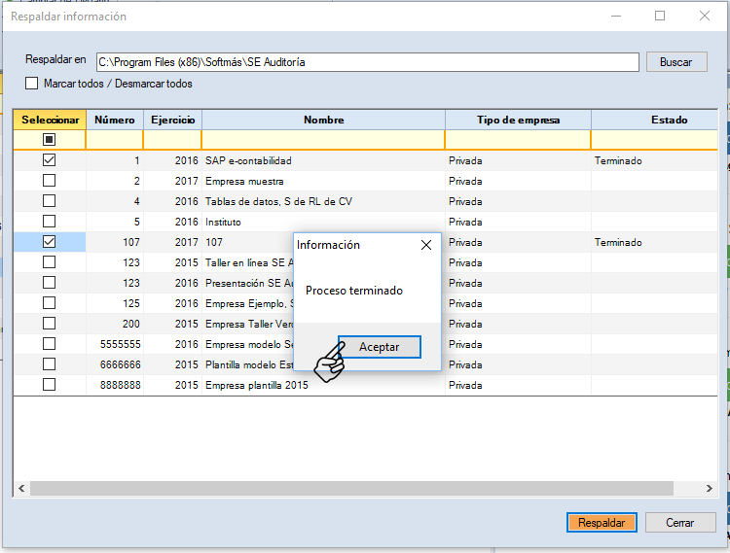Click the Tipo de empresa column header

pyautogui.click(x=518, y=120)
